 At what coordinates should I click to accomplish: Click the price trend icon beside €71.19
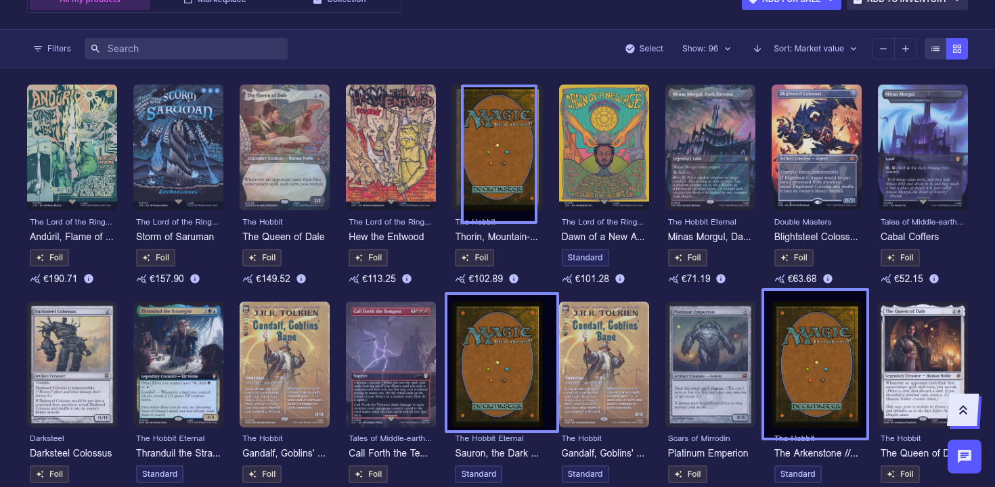coord(673,279)
